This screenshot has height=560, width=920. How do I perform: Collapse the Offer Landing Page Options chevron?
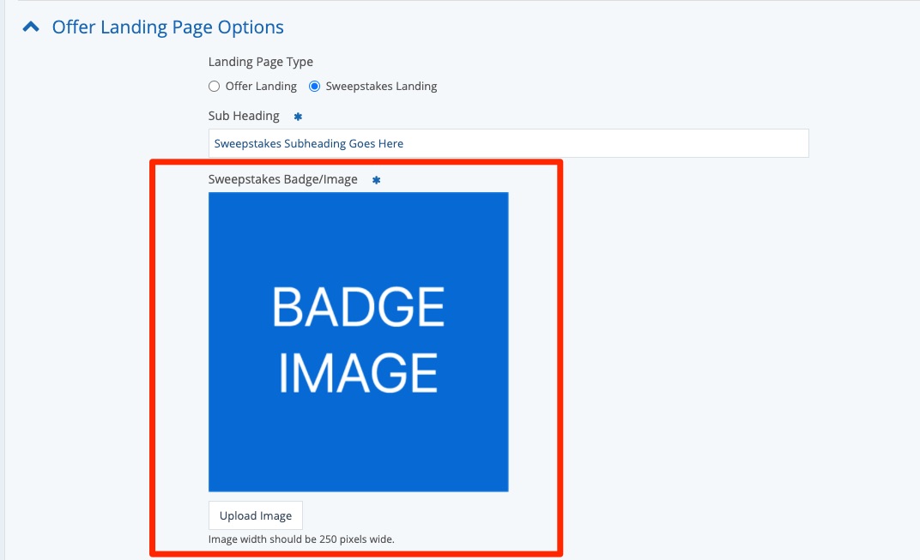(31, 27)
